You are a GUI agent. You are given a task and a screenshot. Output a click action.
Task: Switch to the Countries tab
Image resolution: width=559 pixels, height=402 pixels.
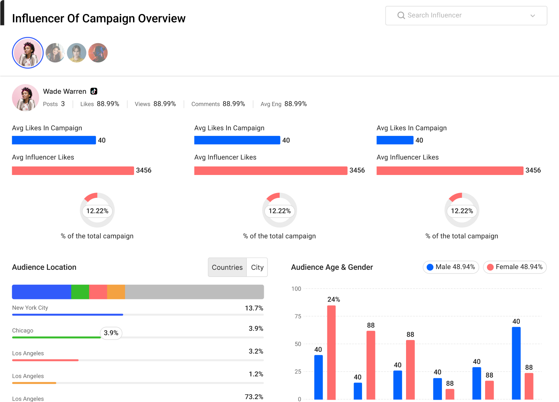pyautogui.click(x=227, y=267)
